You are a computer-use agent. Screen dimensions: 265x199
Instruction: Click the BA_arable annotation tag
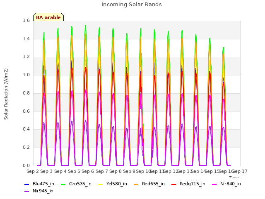coord(48,17)
